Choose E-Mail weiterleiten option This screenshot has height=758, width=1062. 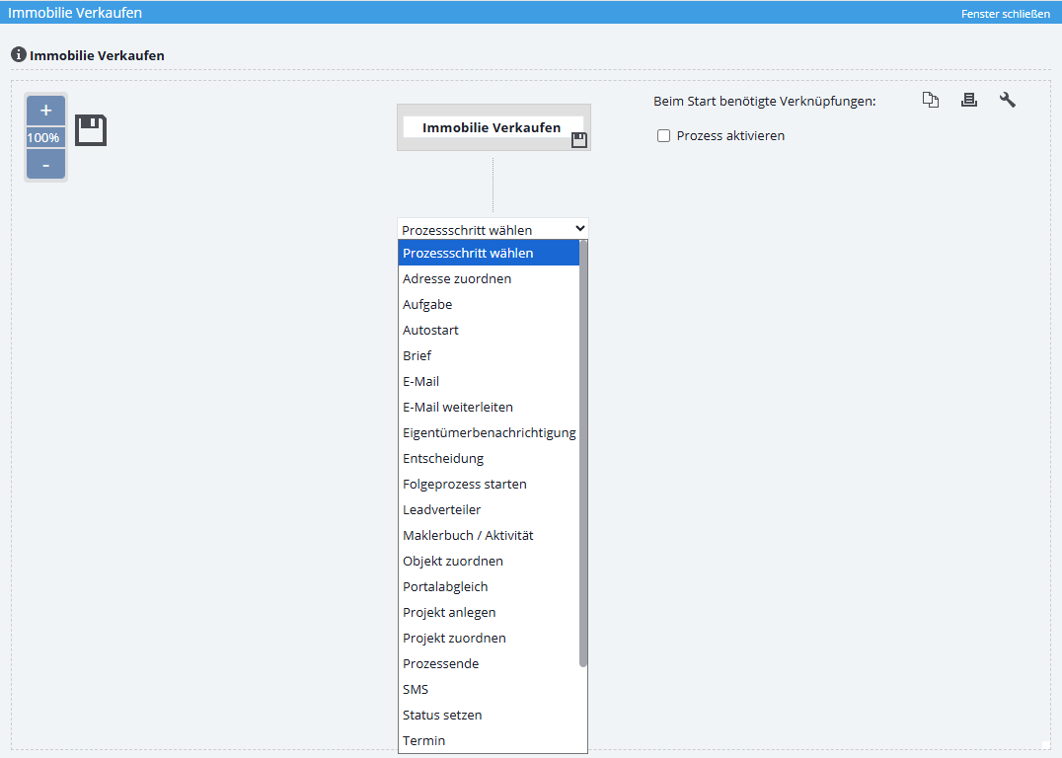point(458,408)
